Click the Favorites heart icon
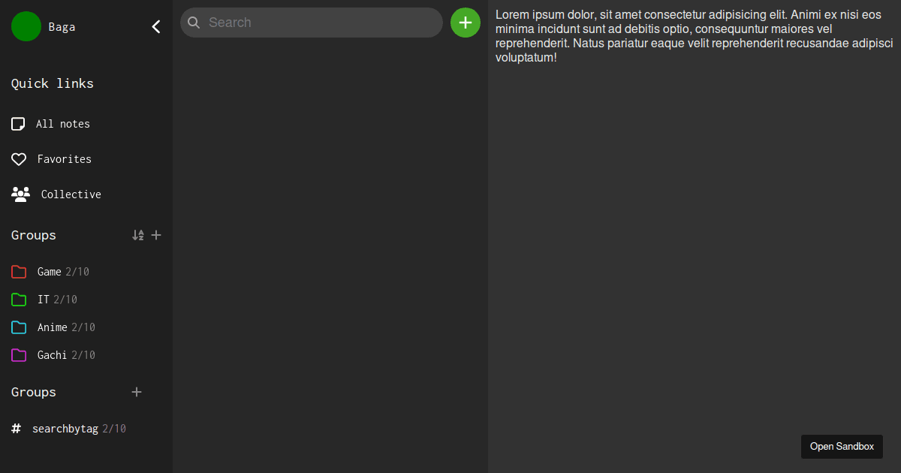 click(x=19, y=159)
